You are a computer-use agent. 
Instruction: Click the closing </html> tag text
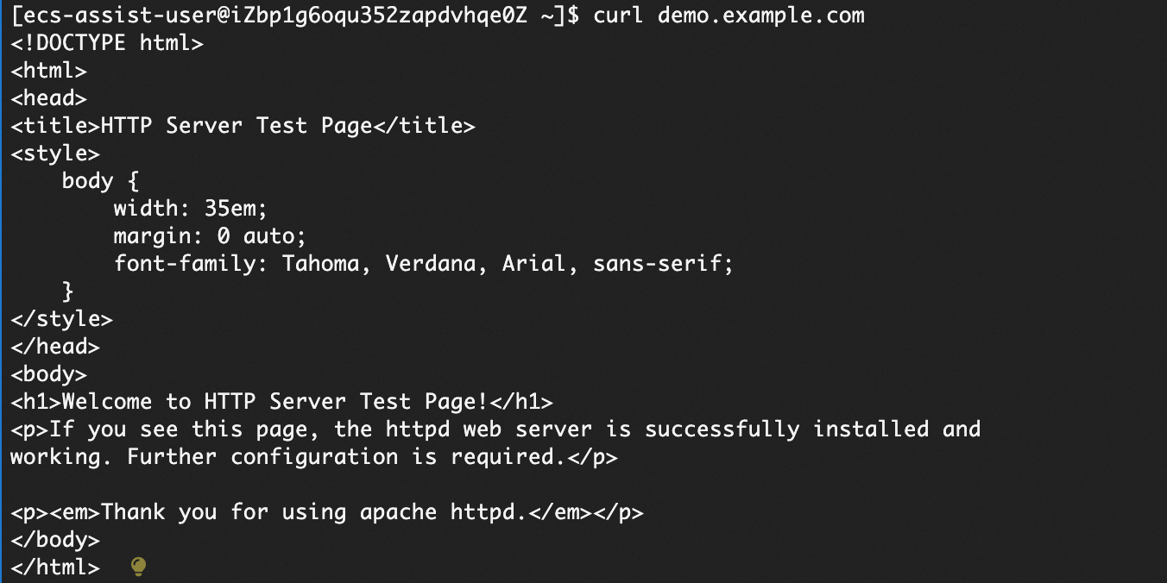pos(55,567)
